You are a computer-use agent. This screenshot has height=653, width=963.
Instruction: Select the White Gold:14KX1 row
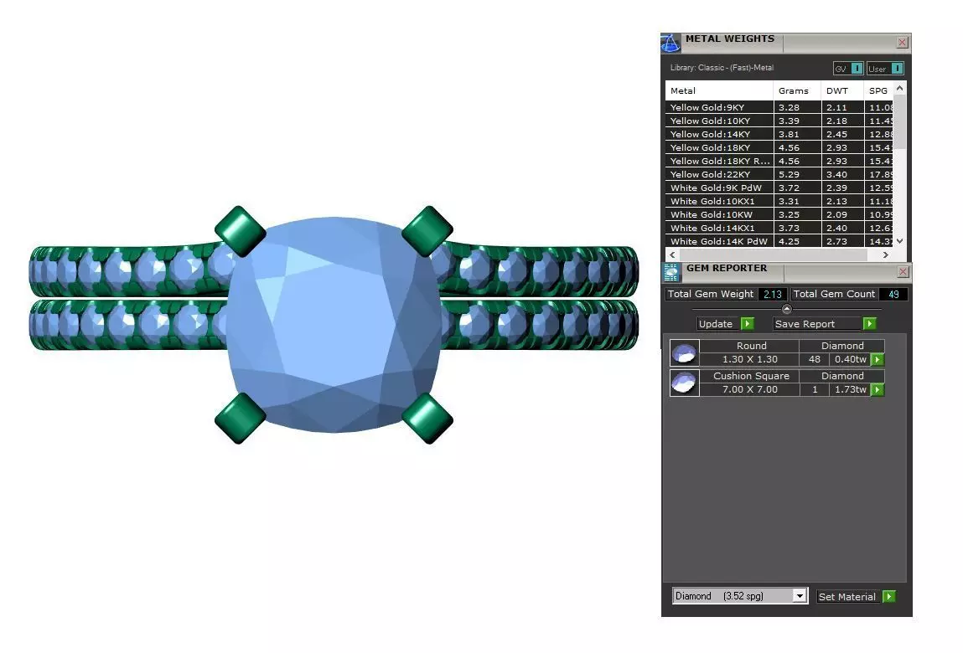click(779, 229)
